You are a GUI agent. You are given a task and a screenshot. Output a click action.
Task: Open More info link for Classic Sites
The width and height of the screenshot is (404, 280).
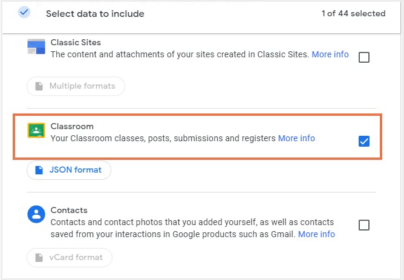pos(330,54)
